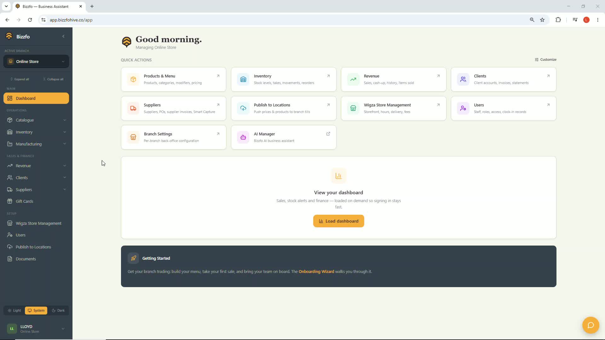Bookmark this page with the star icon
The height and width of the screenshot is (340, 605).
pyautogui.click(x=542, y=20)
